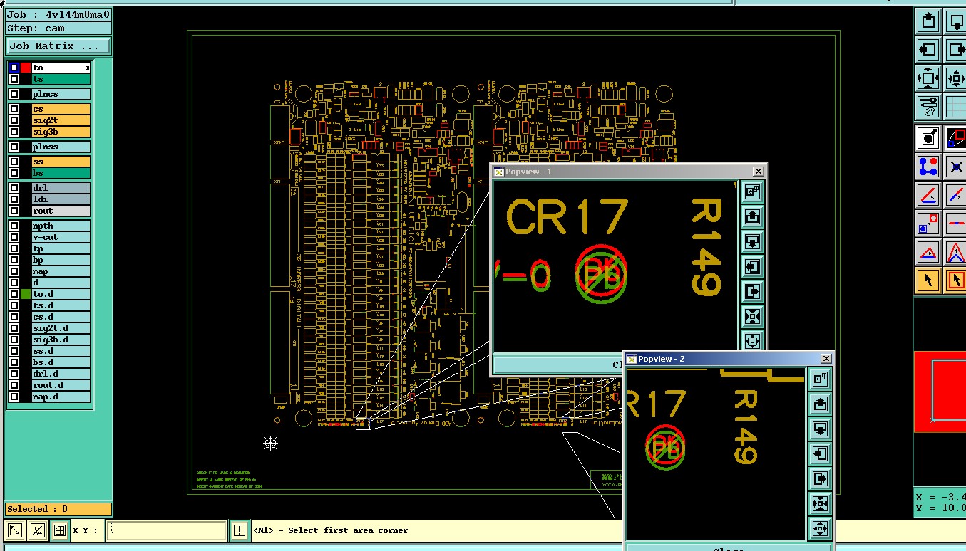Screen dimensions: 966x551
Task: Select the layer named drl.d
Action: click(61, 374)
